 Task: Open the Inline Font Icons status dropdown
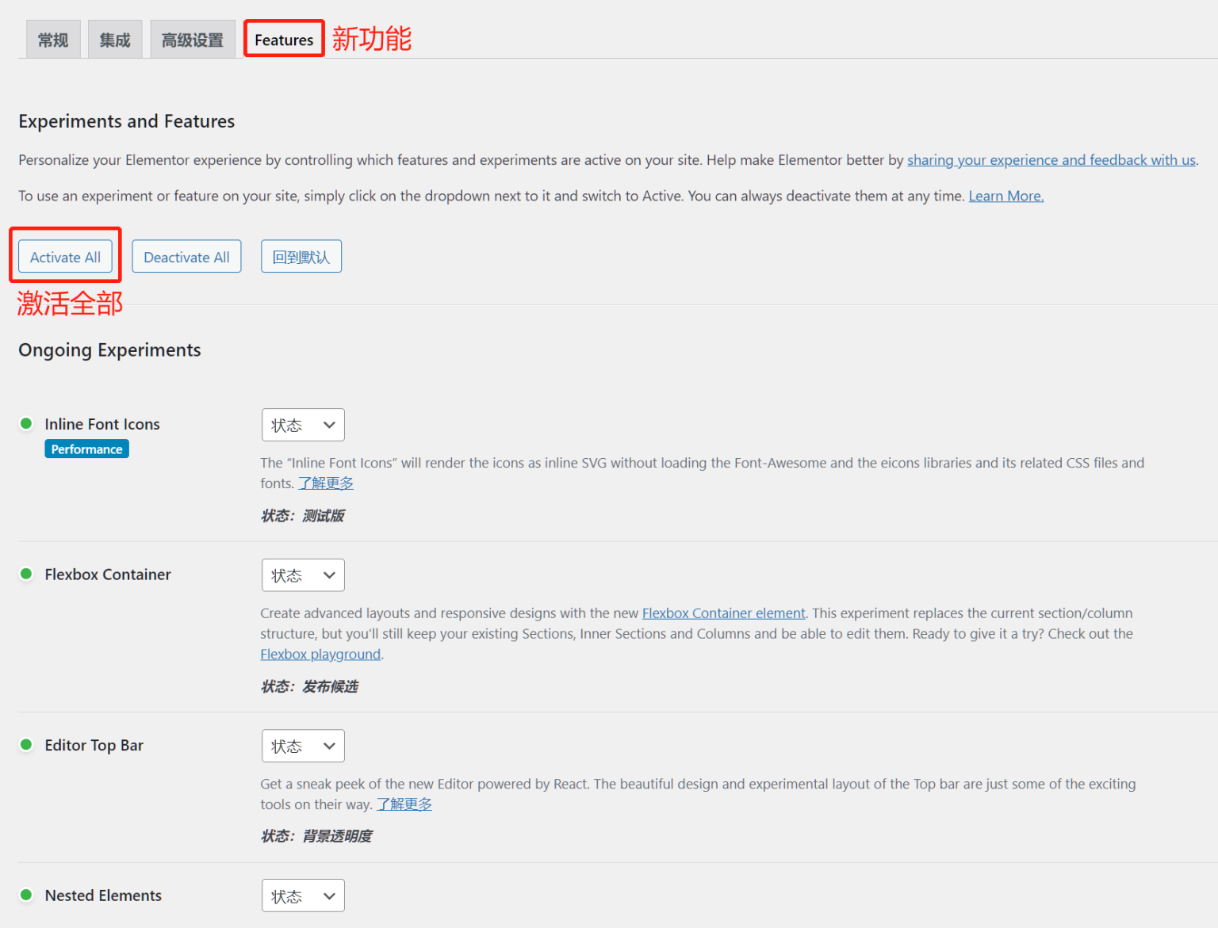303,425
